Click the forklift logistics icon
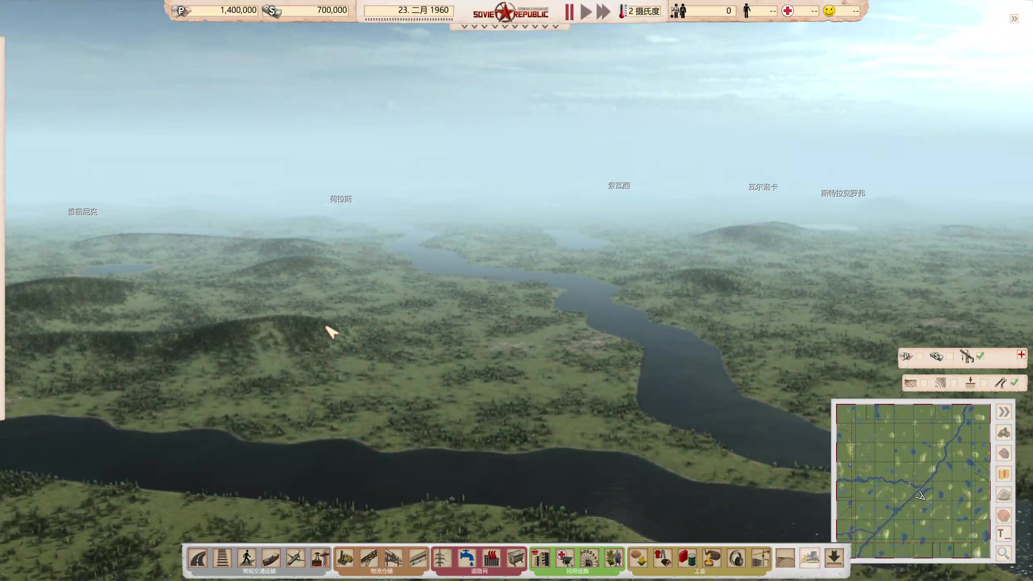Viewport: 1033px width, 581px height. pyautogui.click(x=345, y=558)
